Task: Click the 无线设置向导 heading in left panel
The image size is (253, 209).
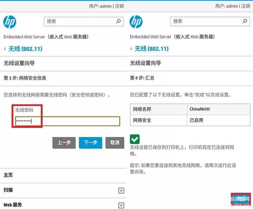Action: tap(19, 63)
